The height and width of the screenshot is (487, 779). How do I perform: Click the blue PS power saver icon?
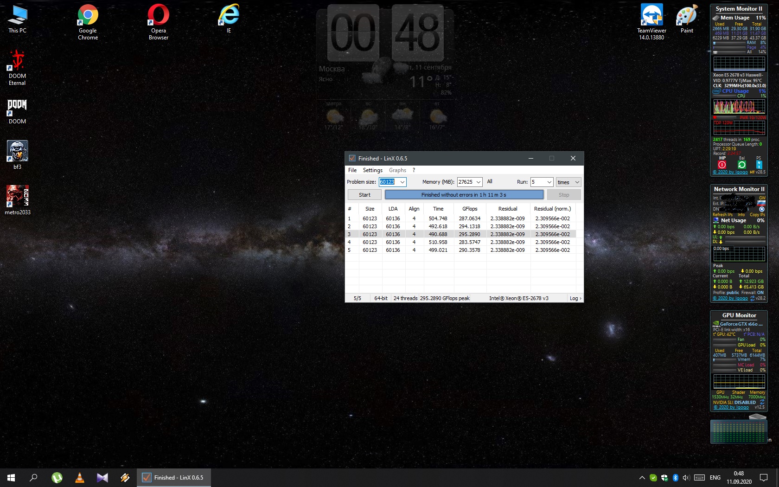[759, 165]
